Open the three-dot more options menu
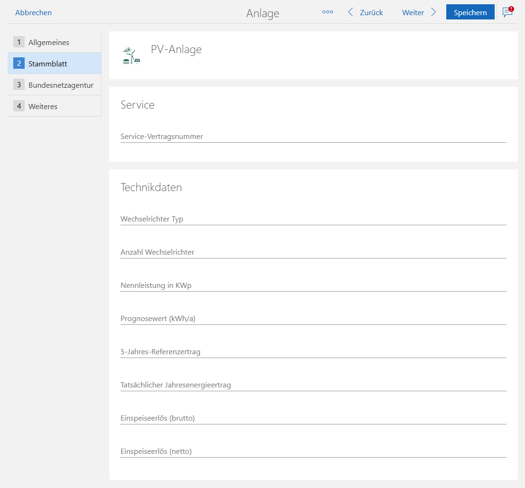This screenshot has width=525, height=488. pyautogui.click(x=327, y=12)
